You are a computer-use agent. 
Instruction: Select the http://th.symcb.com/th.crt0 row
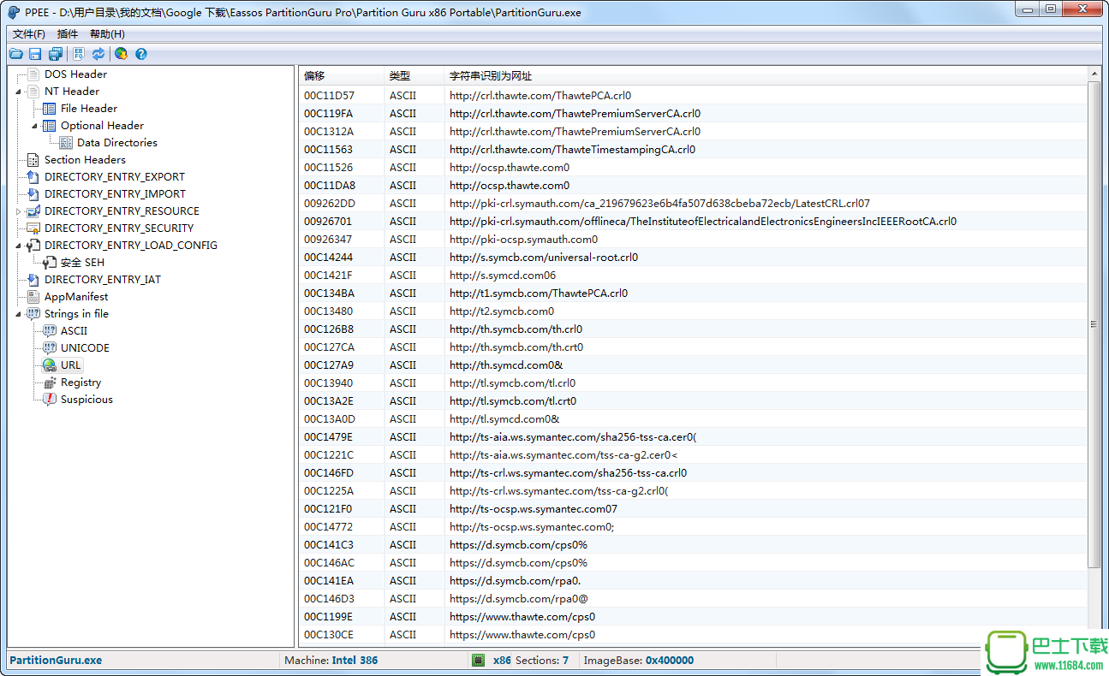pos(694,347)
